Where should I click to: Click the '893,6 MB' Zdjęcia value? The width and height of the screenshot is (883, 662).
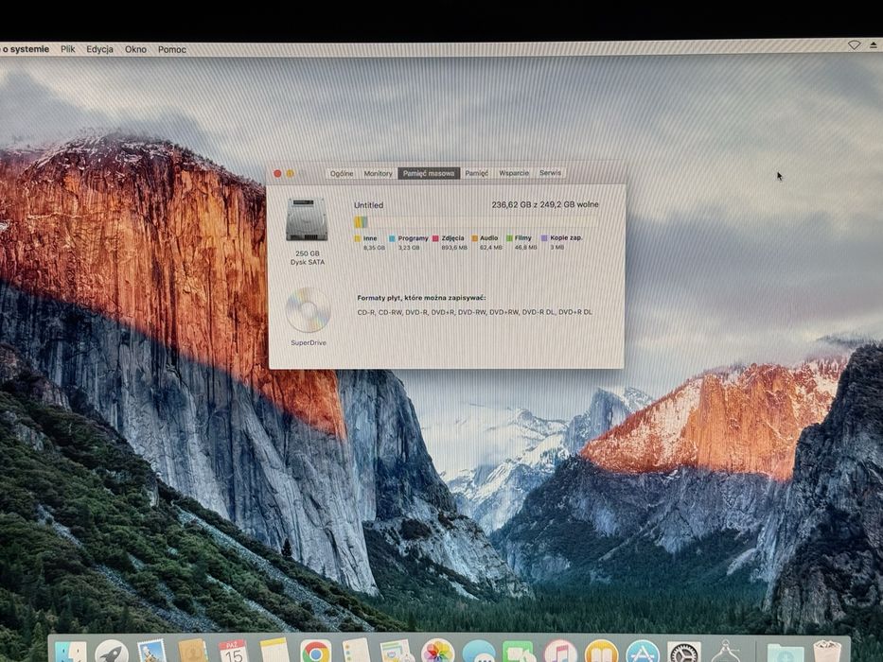(x=454, y=248)
